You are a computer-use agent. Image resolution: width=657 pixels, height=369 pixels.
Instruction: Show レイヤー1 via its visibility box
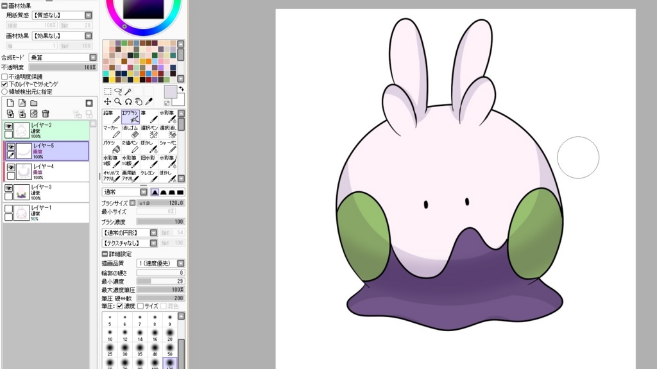point(9,209)
